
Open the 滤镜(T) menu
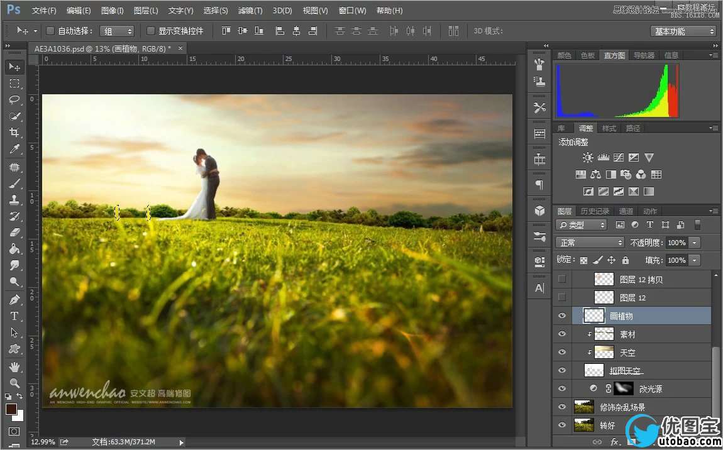(x=250, y=11)
